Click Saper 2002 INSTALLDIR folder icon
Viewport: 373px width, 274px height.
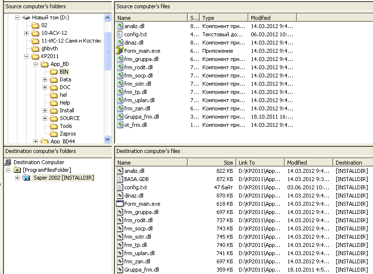click(26, 178)
